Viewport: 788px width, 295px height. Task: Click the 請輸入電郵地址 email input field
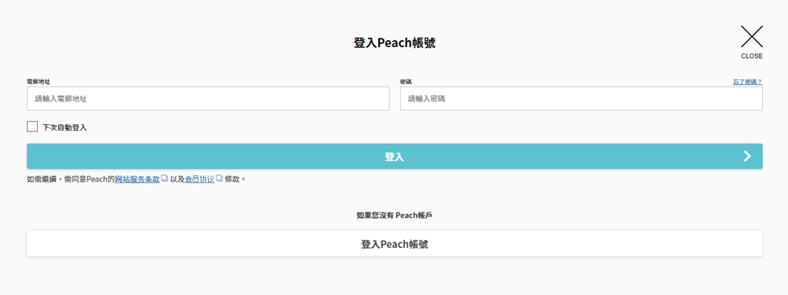point(208,99)
